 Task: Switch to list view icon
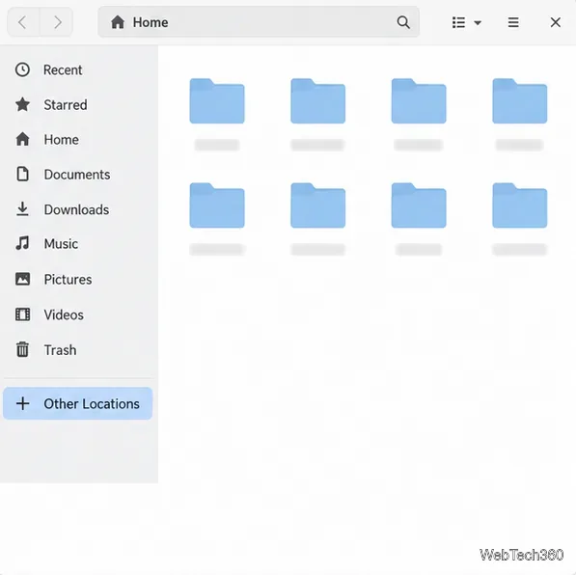pos(458,22)
